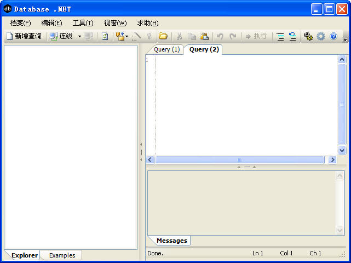Click the blue gear settings icon

click(320, 36)
